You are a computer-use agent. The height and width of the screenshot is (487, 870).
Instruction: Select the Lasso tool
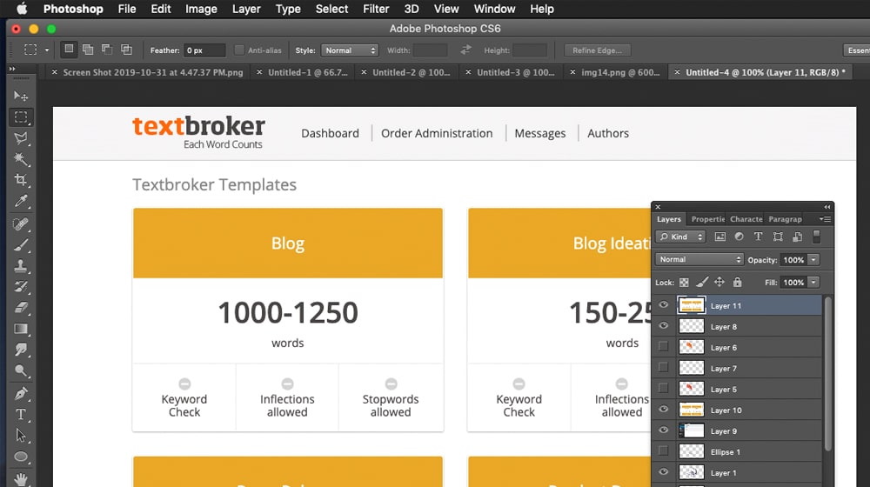[21, 138]
